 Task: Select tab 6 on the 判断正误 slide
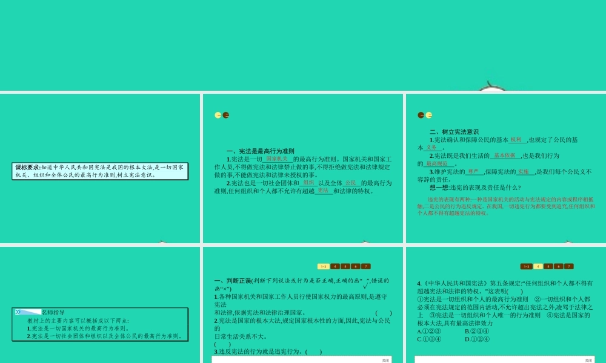coord(356,266)
